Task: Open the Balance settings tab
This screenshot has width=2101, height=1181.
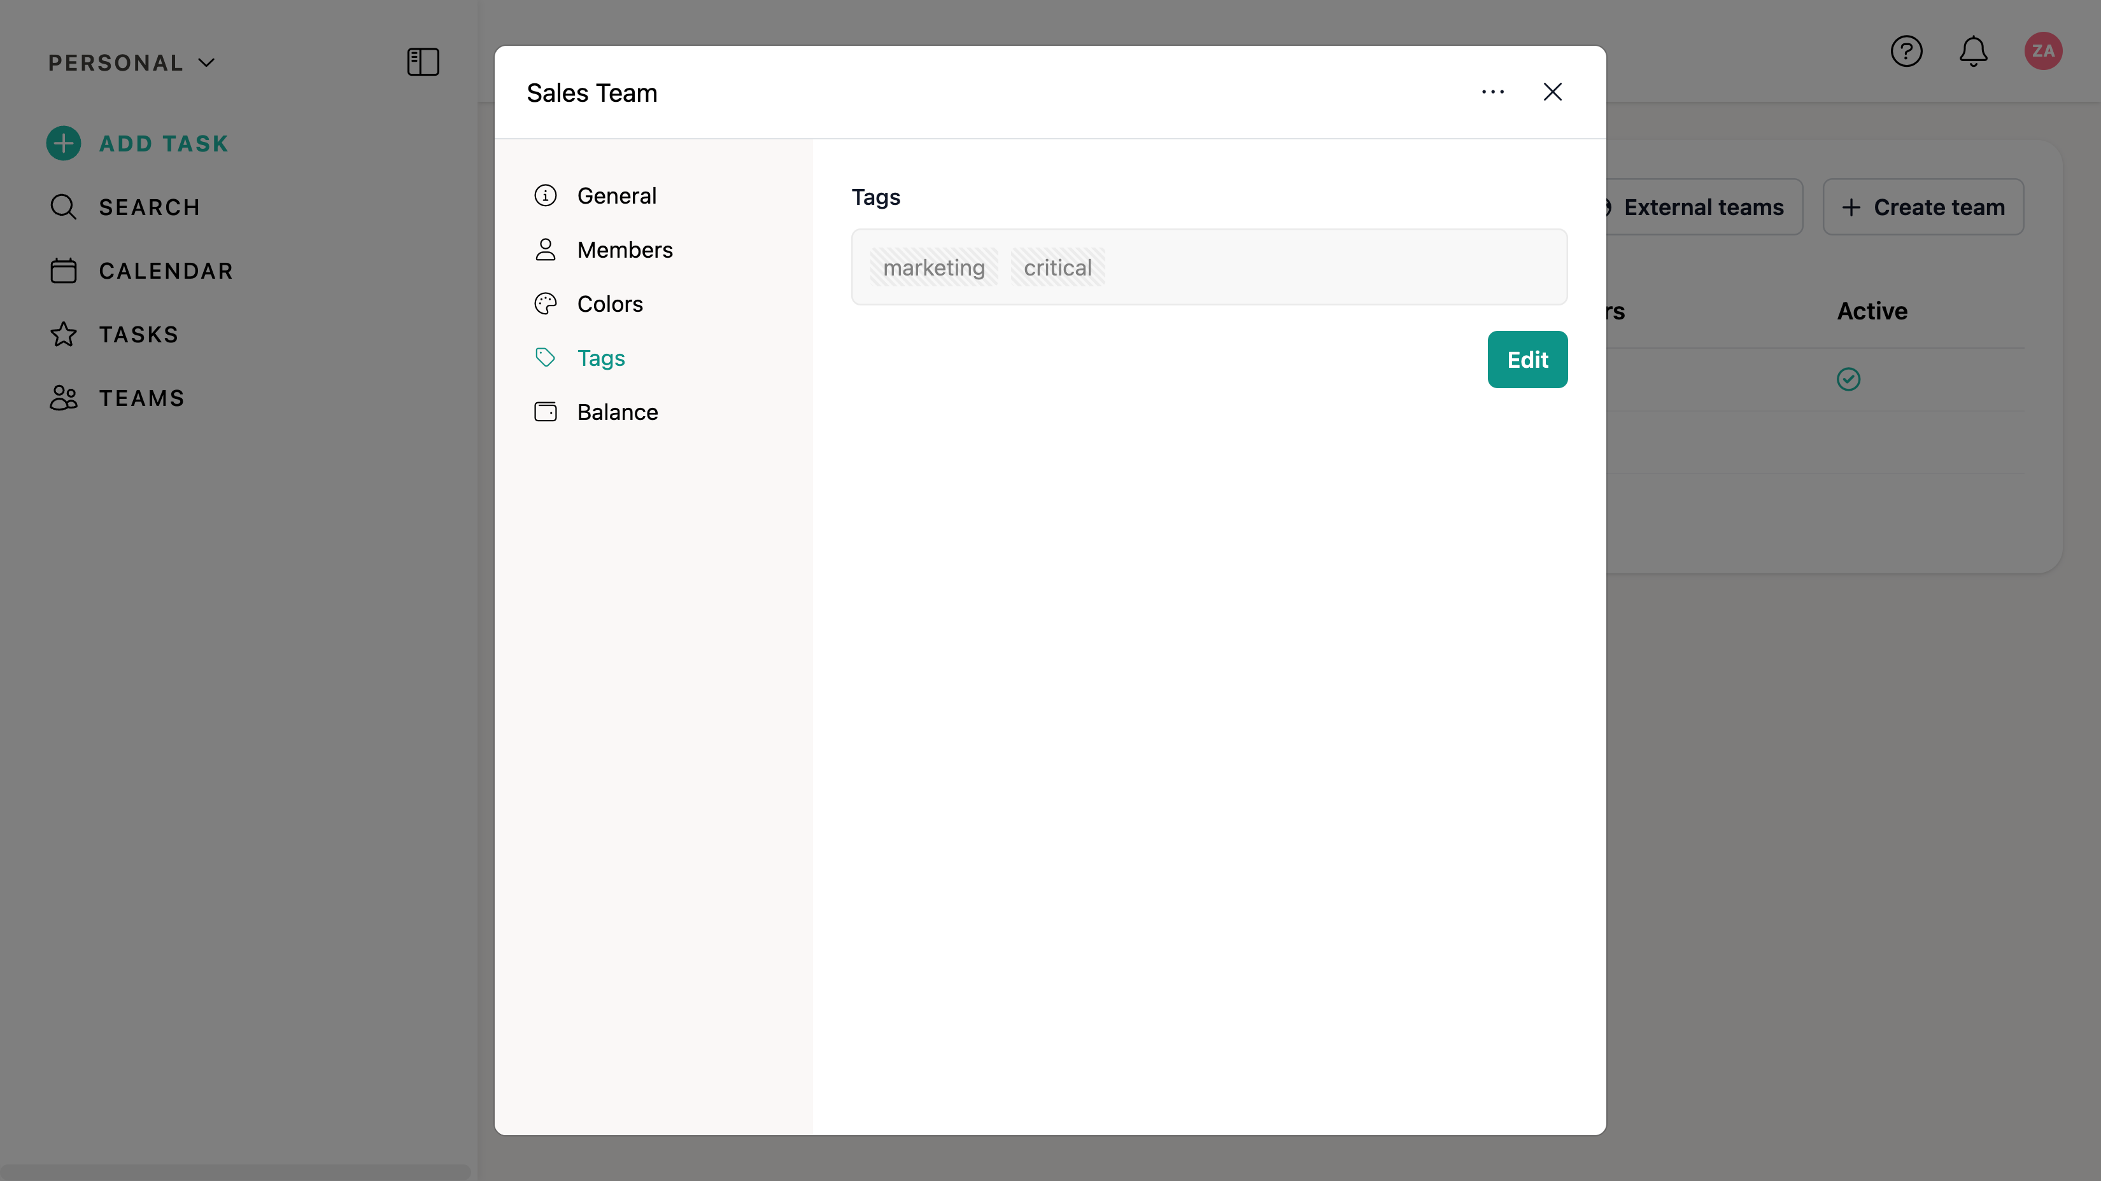Action: click(x=616, y=412)
